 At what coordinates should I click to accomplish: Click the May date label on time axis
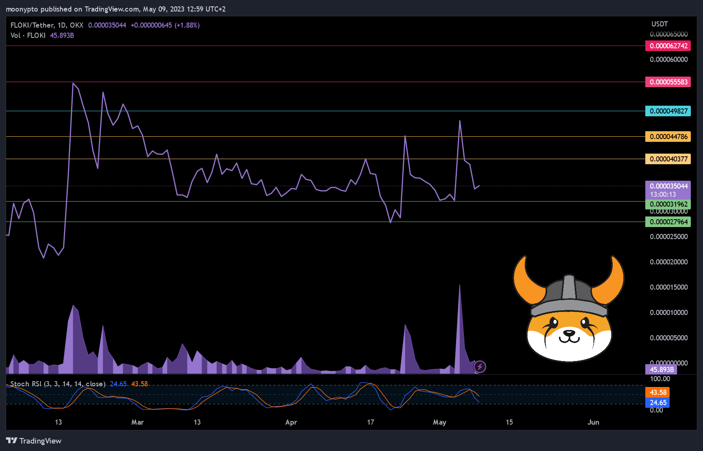click(x=440, y=422)
